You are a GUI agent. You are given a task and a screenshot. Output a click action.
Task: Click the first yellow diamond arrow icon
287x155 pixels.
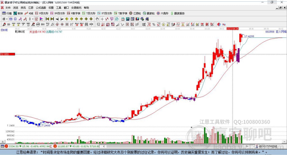pyautogui.click(x=67, y=19)
